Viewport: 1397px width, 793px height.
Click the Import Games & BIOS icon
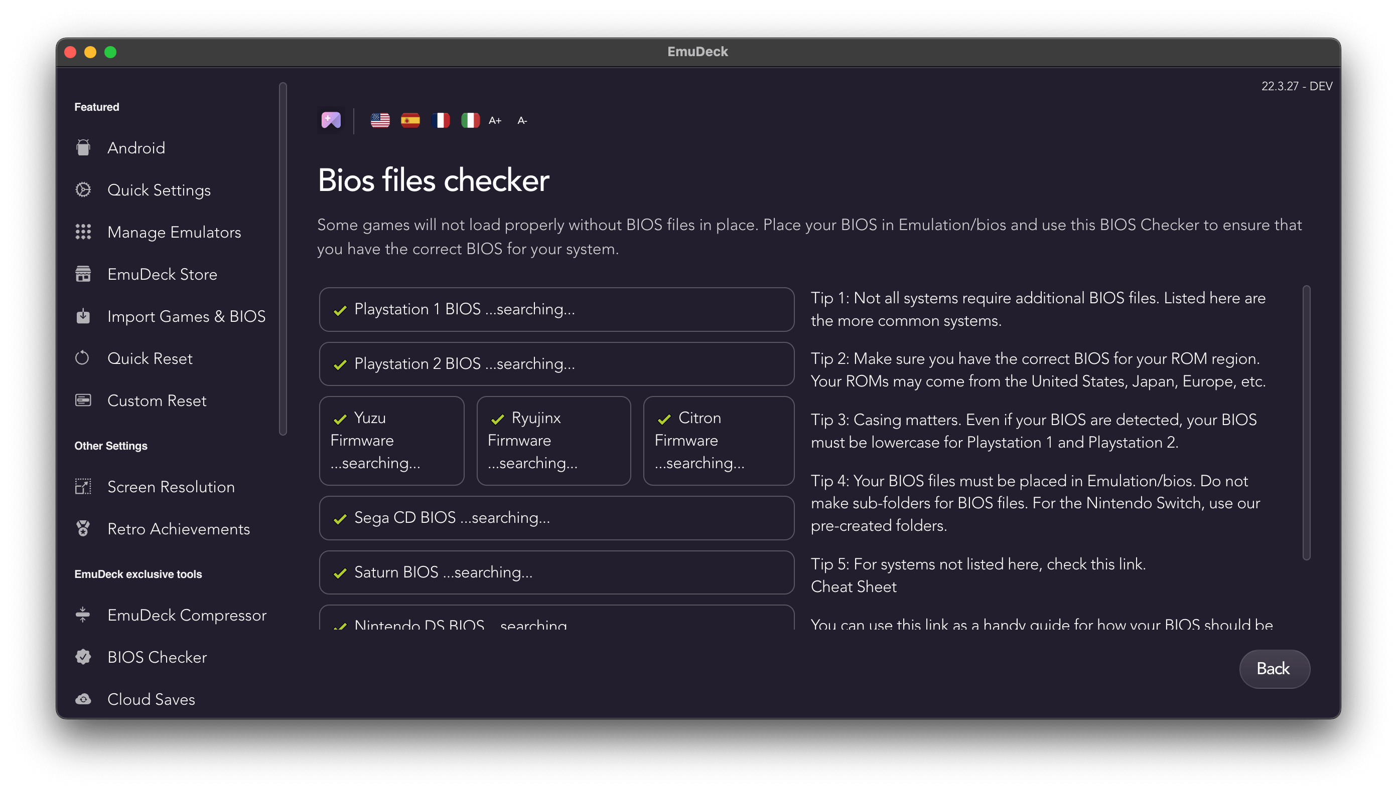tap(83, 316)
